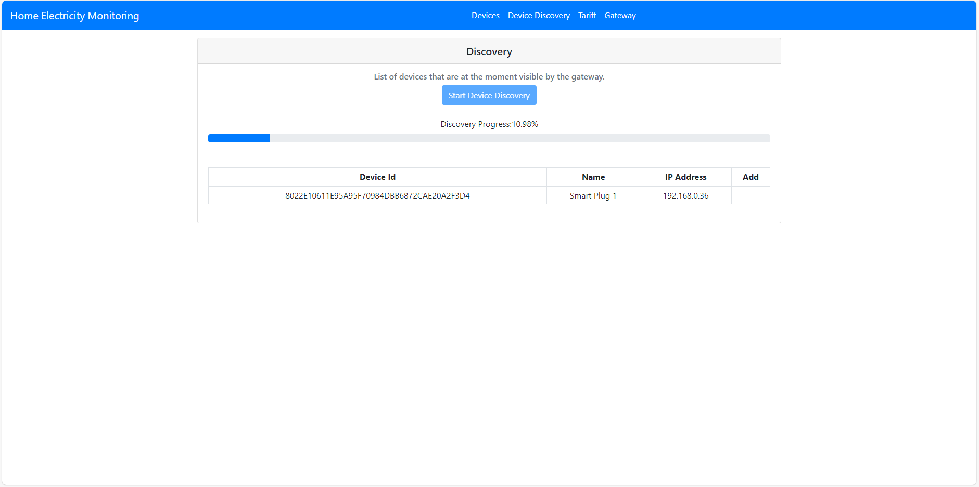The height and width of the screenshot is (487, 979).
Task: Click the Discovery Progress percentage text
Action: tap(489, 124)
